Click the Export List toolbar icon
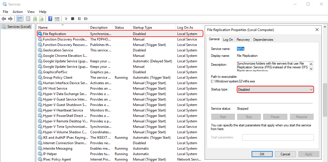328x162 pixels. pyautogui.click(x=42, y=19)
